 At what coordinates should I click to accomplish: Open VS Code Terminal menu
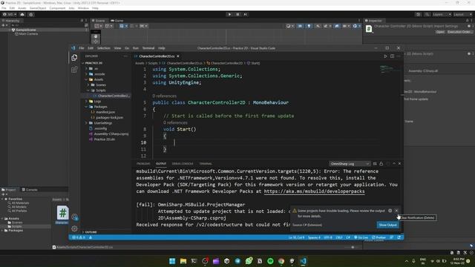click(x=148, y=48)
